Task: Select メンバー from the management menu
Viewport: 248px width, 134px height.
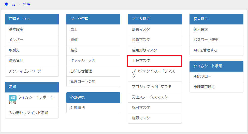Action: 32,40
